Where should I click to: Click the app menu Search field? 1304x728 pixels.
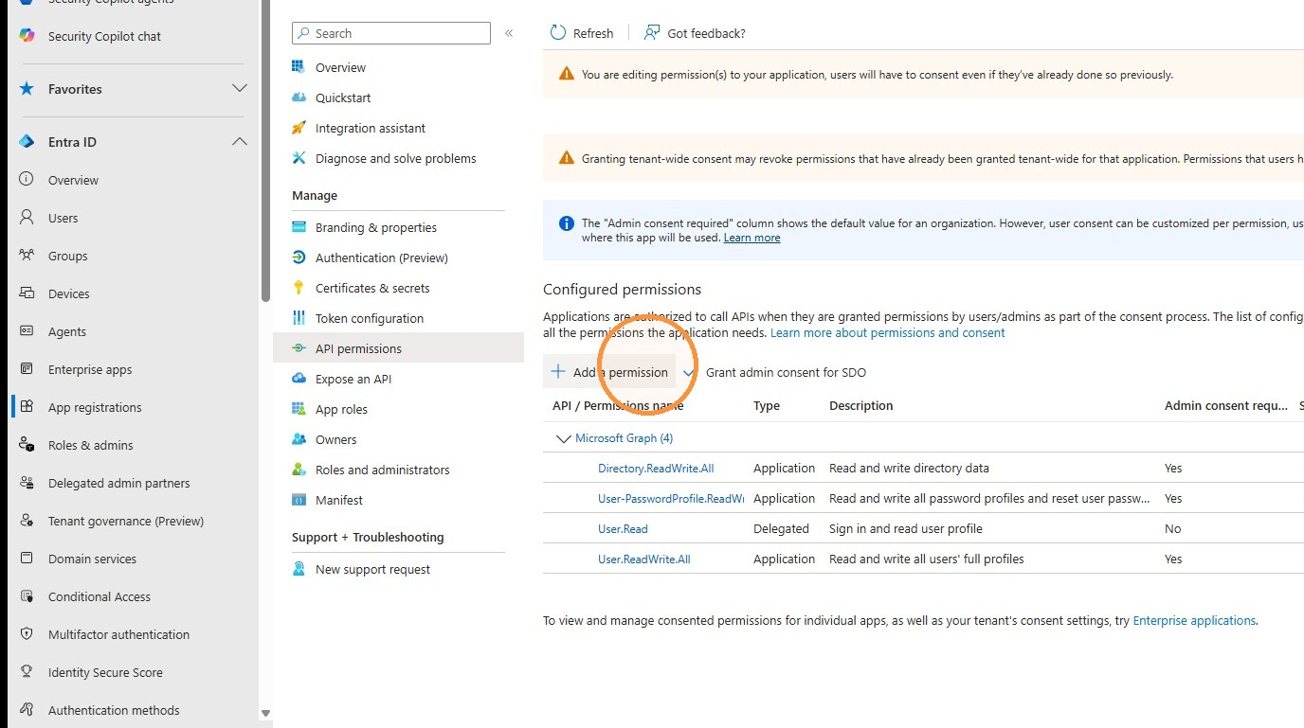(x=391, y=33)
